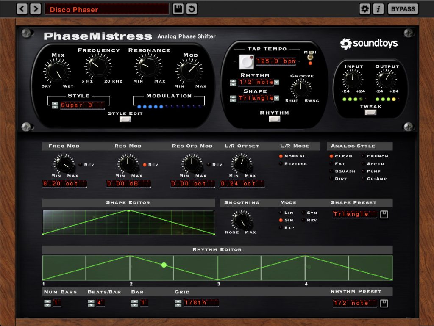
Task: Click the Frequency knob
Action: point(98,66)
